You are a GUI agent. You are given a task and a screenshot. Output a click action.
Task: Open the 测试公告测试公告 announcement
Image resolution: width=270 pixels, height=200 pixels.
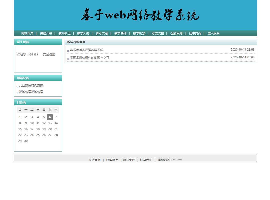31,91
